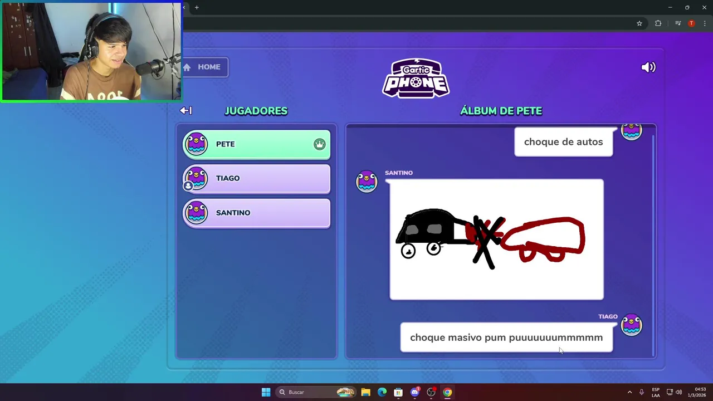
Task: Click SANTINO's bird avatar in player list
Action: [x=197, y=213]
